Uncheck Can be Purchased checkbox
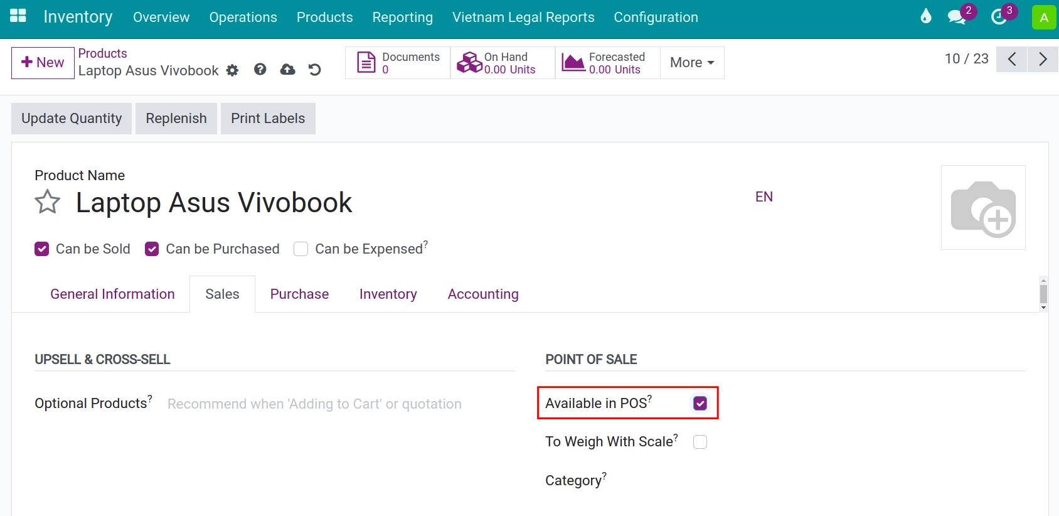 (152, 249)
